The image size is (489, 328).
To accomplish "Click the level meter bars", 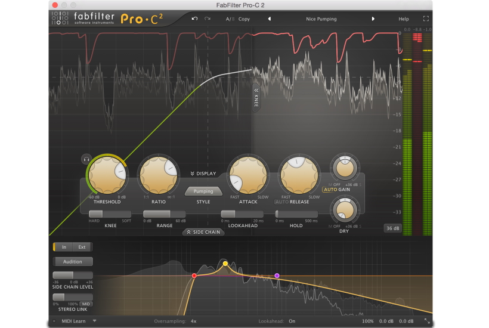I will coord(417,134).
